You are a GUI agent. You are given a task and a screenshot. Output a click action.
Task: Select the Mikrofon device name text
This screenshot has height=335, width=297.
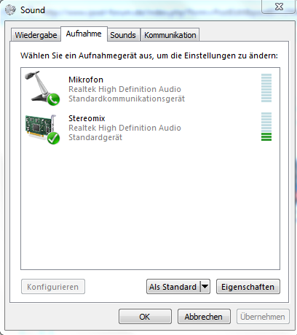coord(86,80)
